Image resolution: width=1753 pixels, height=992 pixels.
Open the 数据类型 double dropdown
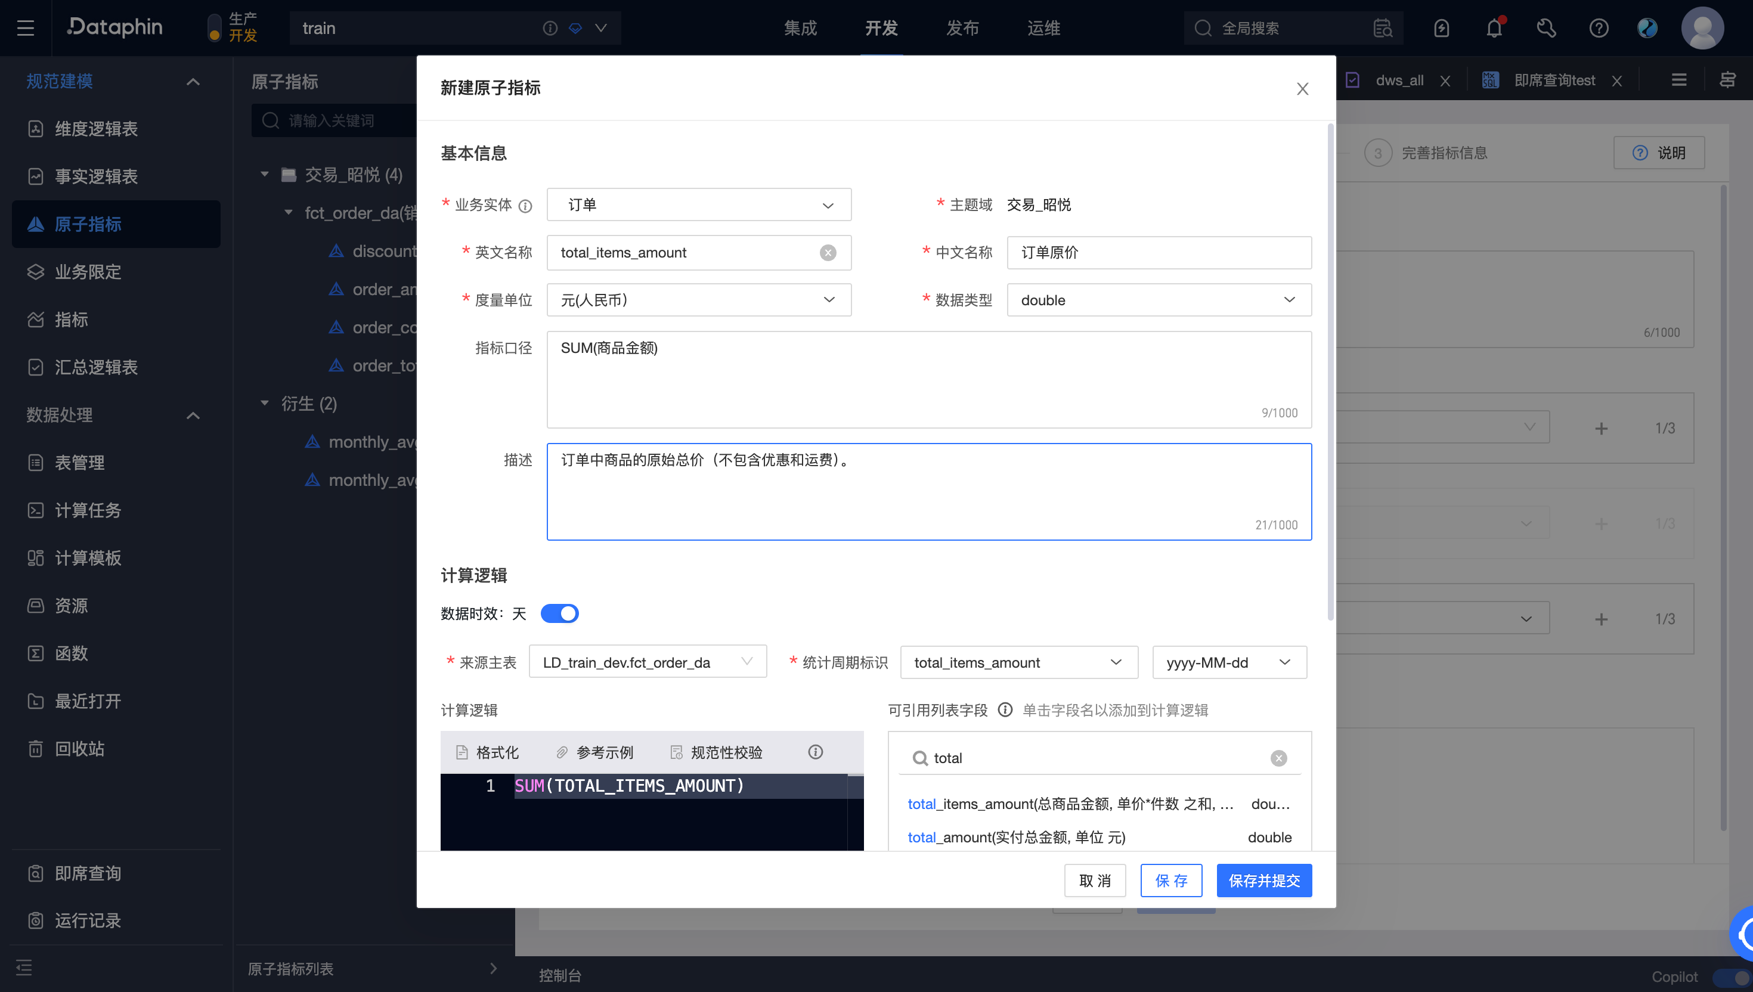[1157, 300]
